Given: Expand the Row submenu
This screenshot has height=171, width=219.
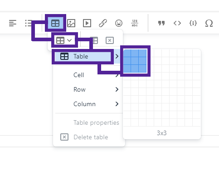Looking at the screenshot, I should coord(89,89).
